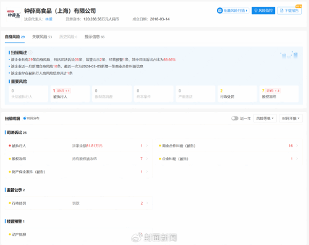Expand the 商业合作纠纷（被告）row chevron
Image resolution: width=309 pixels, height=245 pixels.
[297, 146]
